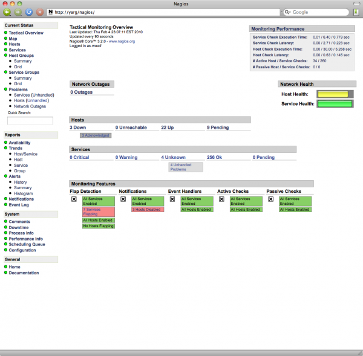363x356 pixels.
Task: Toggle the Notifications feature checkbox icon
Action: (x=123, y=199)
